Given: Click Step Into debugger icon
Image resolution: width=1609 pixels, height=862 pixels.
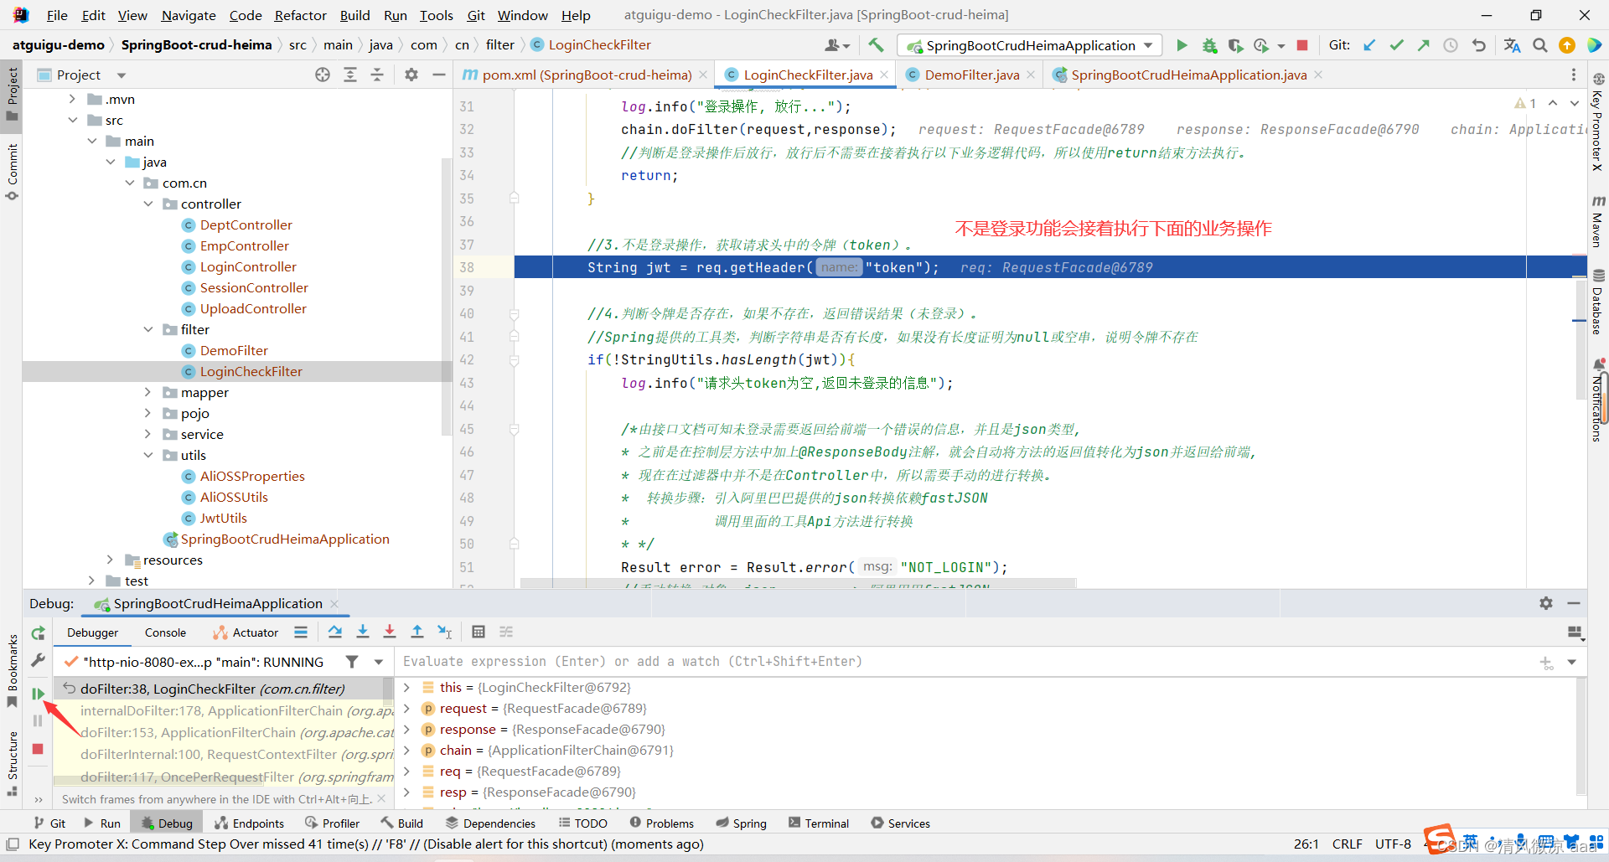Looking at the screenshot, I should (x=363, y=632).
